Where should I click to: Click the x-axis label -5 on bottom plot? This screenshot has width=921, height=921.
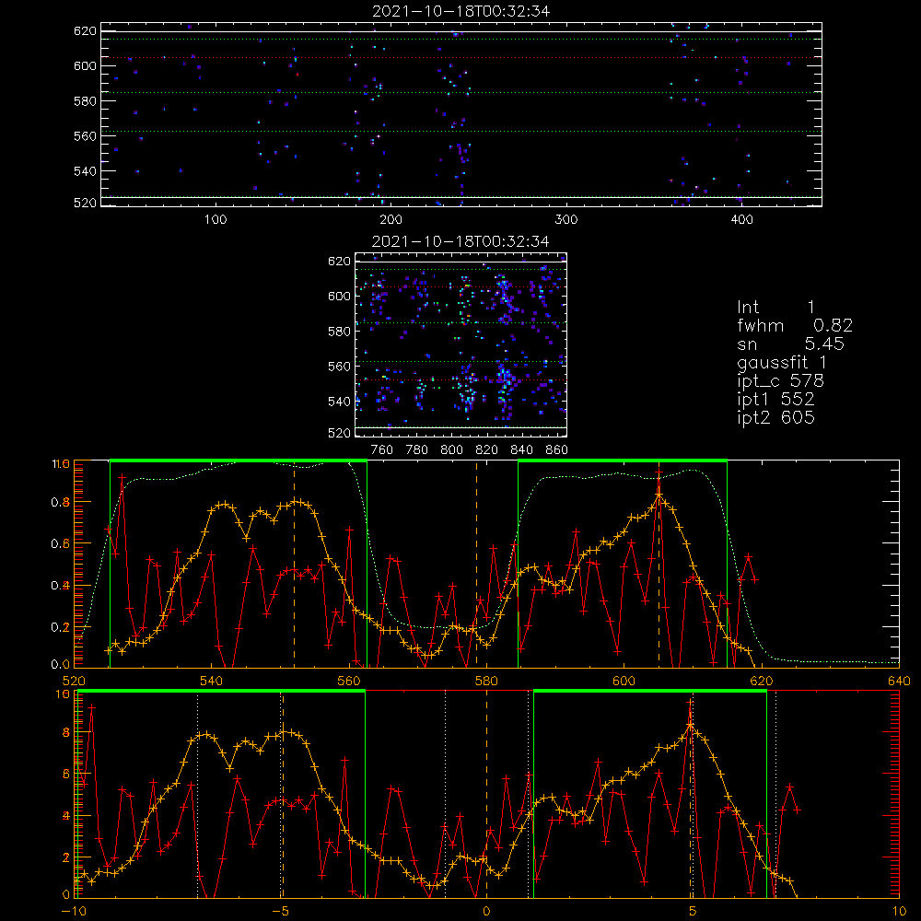point(281,912)
